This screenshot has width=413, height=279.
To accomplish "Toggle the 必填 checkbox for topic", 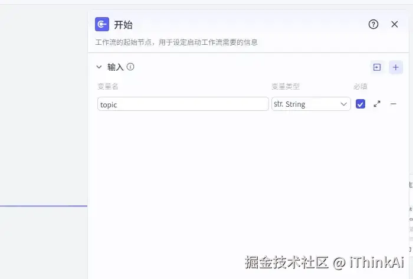I will point(360,104).
